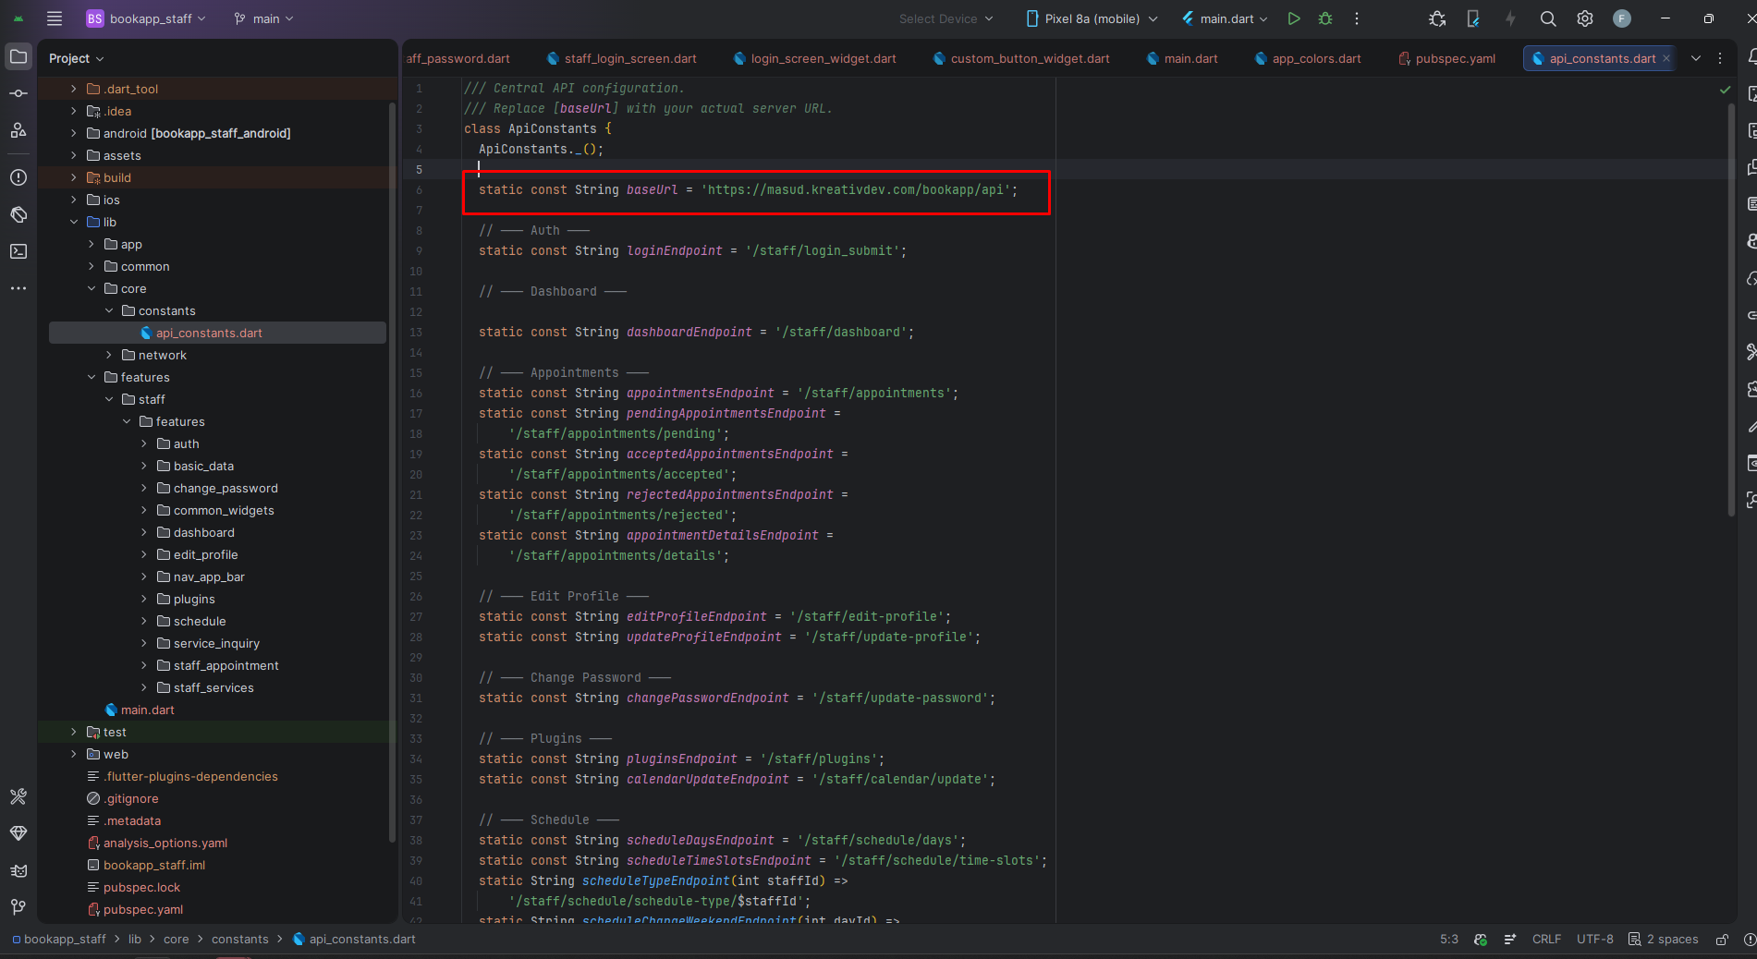Open the main.dart run configuration dropdown
Viewport: 1757px width, 959px height.
(x=1225, y=18)
